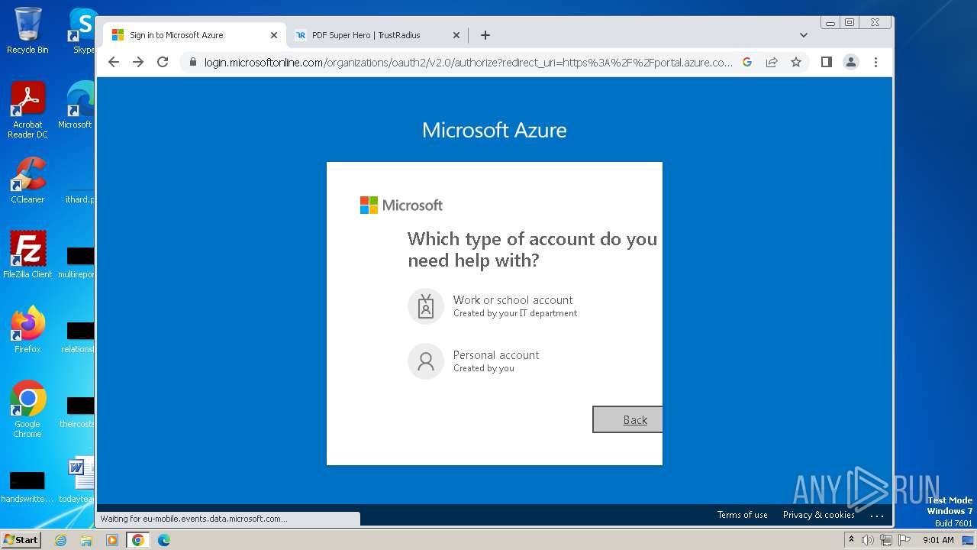Open File Explorer from taskbar
This screenshot has width=977, height=550.
pos(86,540)
